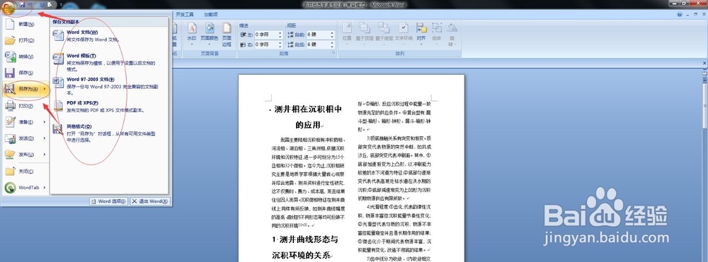The width and height of the screenshot is (708, 262).
Task: Restore down the document window
Action: (x=696, y=15)
